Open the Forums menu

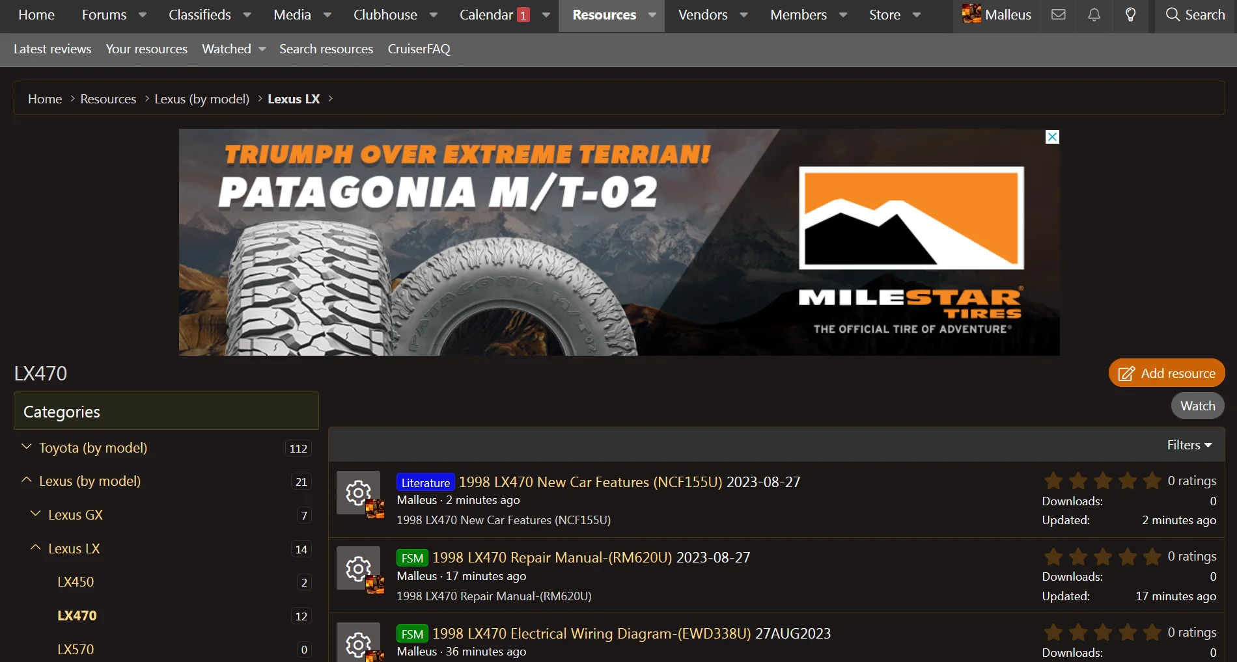click(104, 15)
